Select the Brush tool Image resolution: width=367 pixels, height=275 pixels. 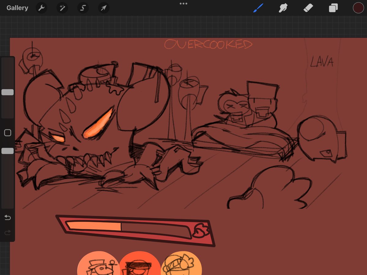258,8
